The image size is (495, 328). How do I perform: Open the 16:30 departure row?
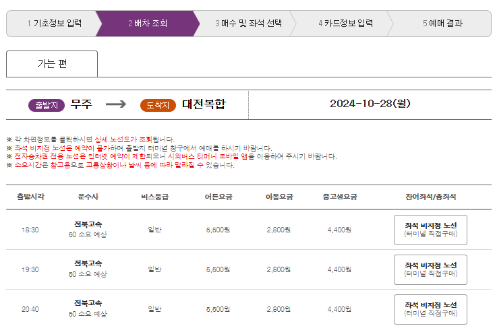click(249, 230)
